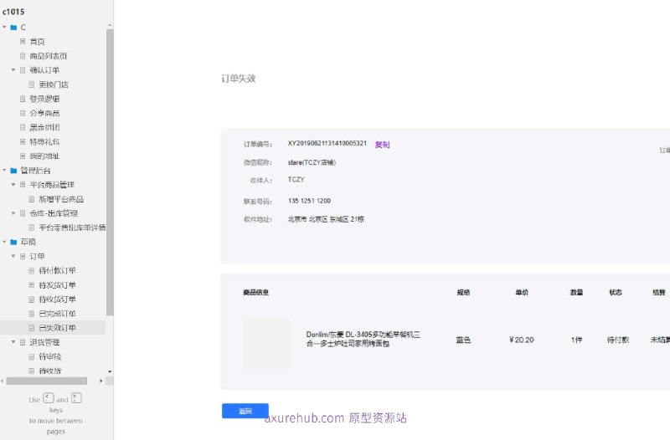The width and height of the screenshot is (670, 440).
Task: Click page icon beside 黑金拼团
Action: [23, 127]
